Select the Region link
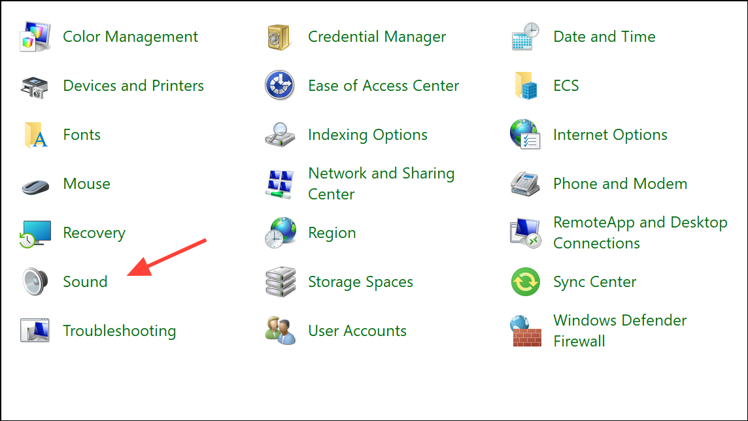 tap(331, 233)
